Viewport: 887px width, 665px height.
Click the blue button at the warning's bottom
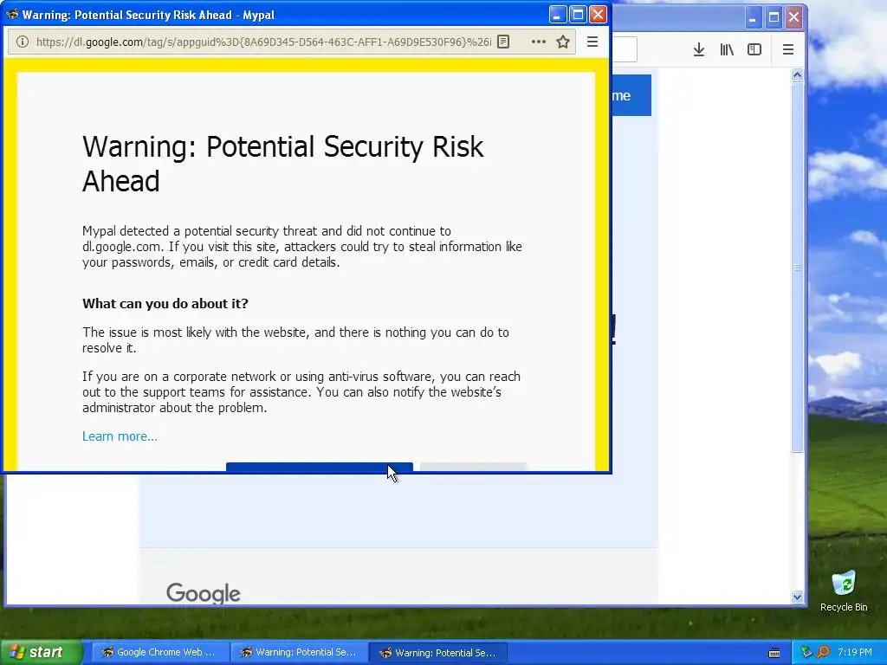(x=320, y=467)
